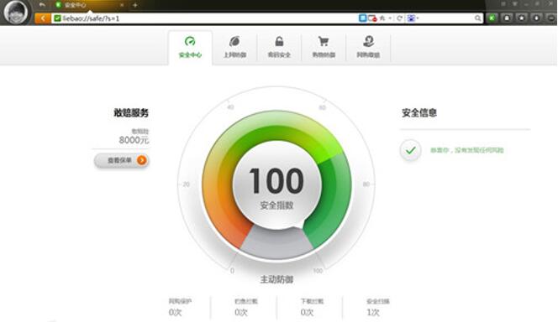Image resolution: width=558 pixels, height=322 pixels.
Task: Click the 查看保单 button
Action: click(121, 160)
